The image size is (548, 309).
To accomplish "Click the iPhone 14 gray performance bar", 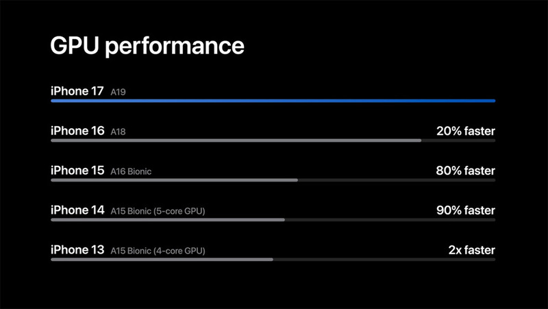I will tap(168, 220).
